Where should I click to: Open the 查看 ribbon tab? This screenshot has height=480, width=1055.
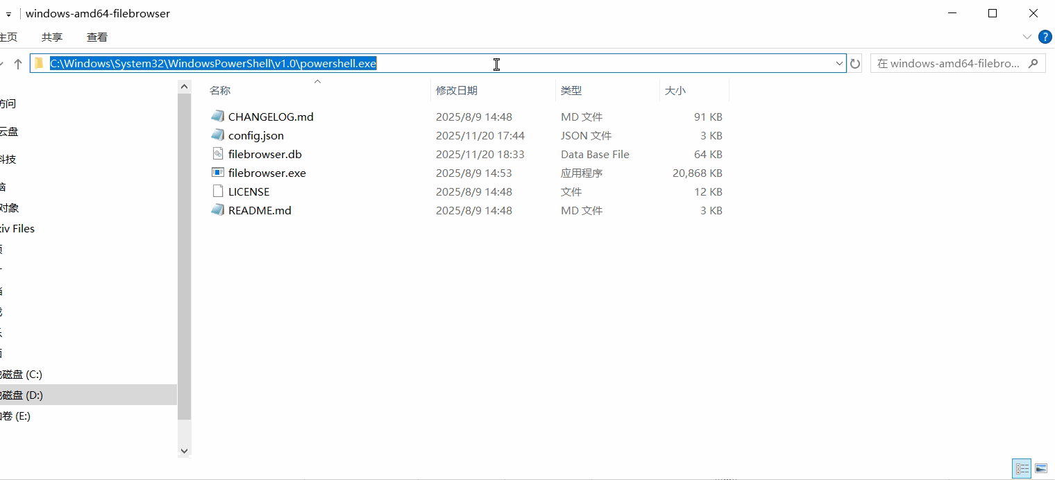[97, 37]
